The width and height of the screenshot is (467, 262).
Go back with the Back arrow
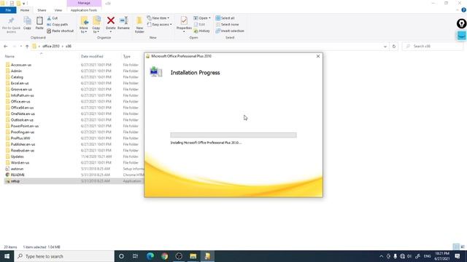(x=6, y=47)
